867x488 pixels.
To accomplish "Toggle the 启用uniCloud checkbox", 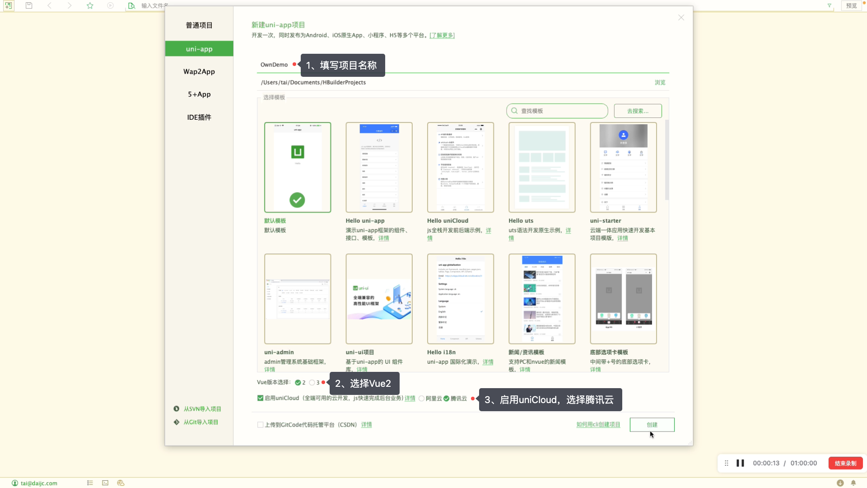I will click(260, 398).
